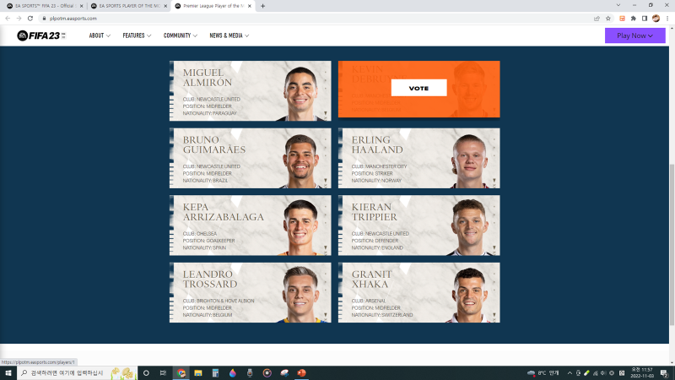
Task: Open File Explorer from taskbar
Action: (198, 373)
